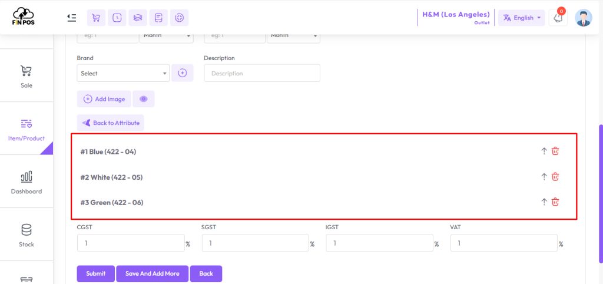Select the #2 White (422 - 05) row
Viewport: 603px width, 284px height.
pyautogui.click(x=324, y=177)
